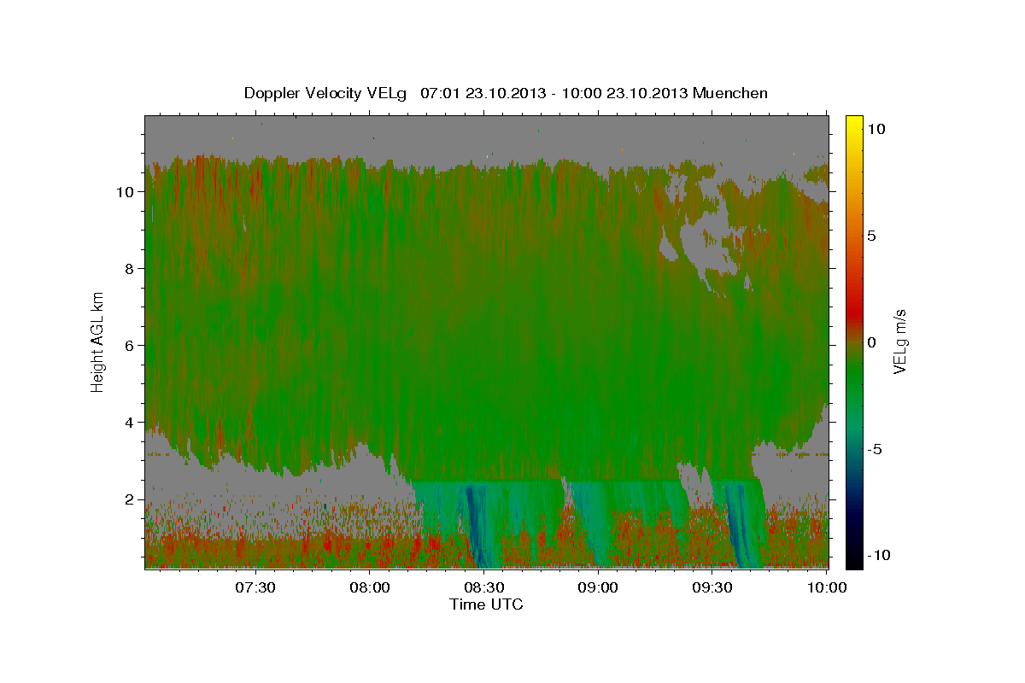
Task: Click the colorbar label '0'
Action: coord(873,342)
